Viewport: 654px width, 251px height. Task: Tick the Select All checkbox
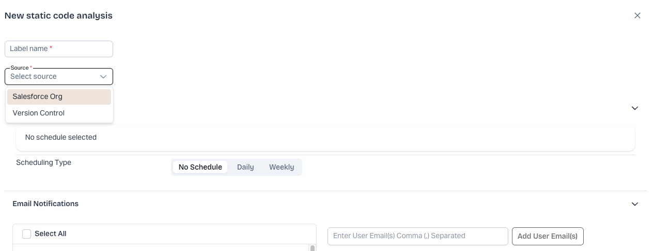coord(27,234)
